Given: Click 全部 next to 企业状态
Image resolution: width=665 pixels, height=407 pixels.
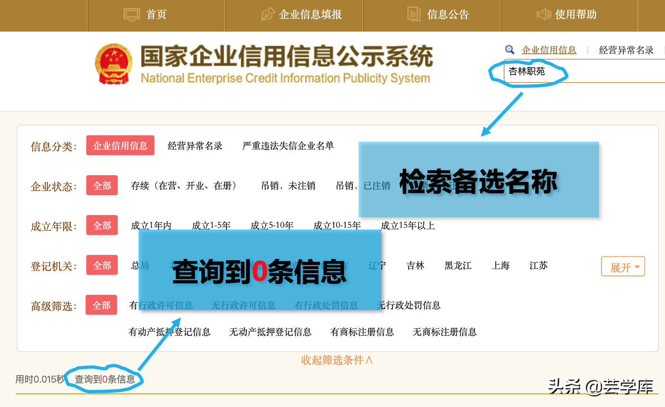Looking at the screenshot, I should [x=102, y=186].
